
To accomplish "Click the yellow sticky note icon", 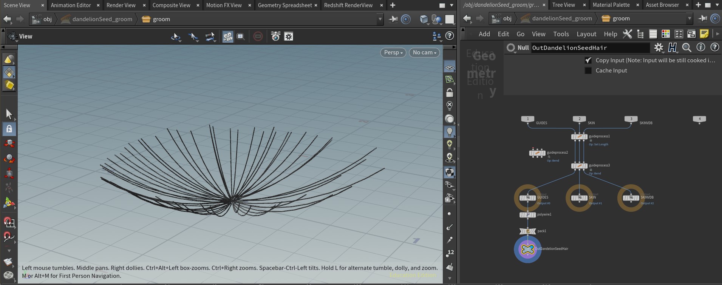I will tap(704, 34).
